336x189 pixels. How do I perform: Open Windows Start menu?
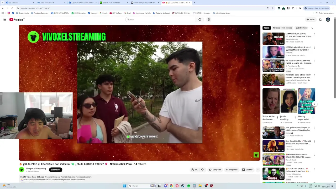coord(124,186)
